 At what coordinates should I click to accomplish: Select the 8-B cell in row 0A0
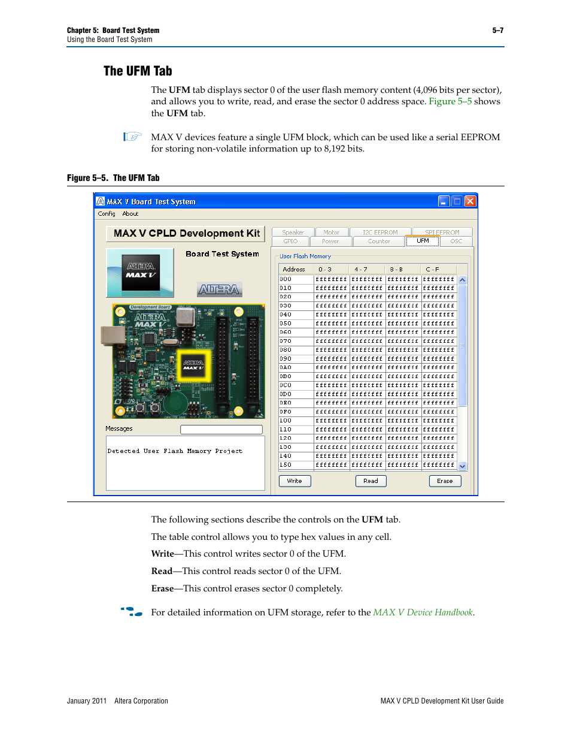click(x=403, y=368)
